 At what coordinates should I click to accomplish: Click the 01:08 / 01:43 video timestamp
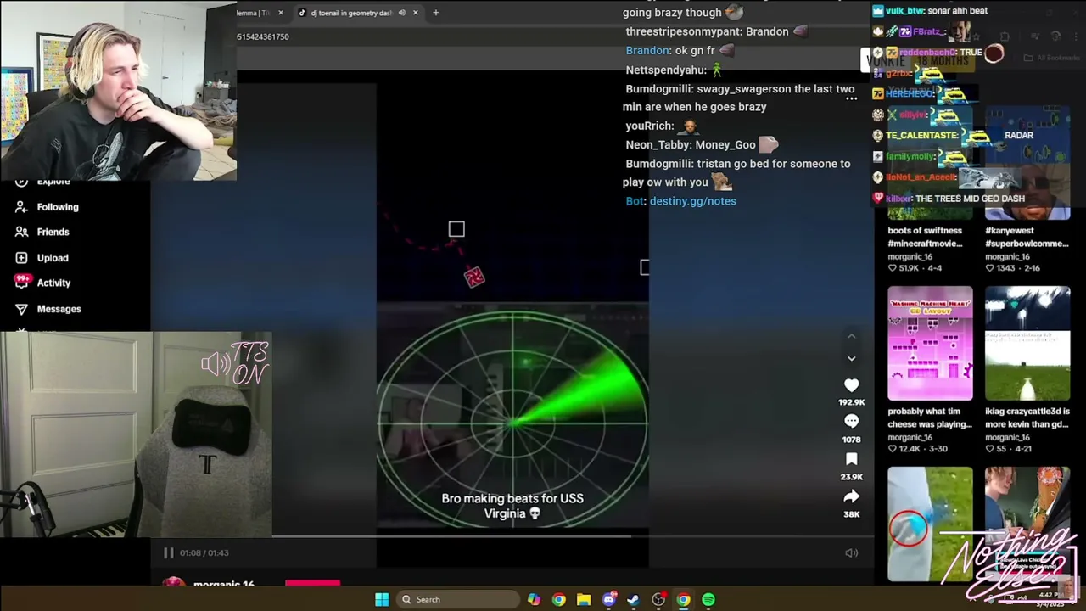point(204,553)
